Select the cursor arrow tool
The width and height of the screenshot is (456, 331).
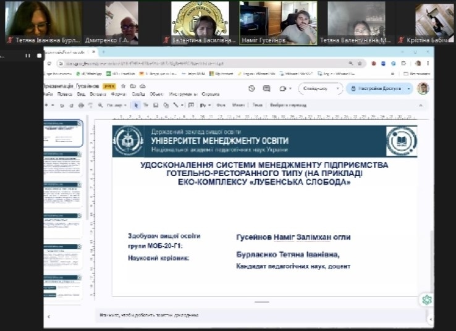click(137, 106)
